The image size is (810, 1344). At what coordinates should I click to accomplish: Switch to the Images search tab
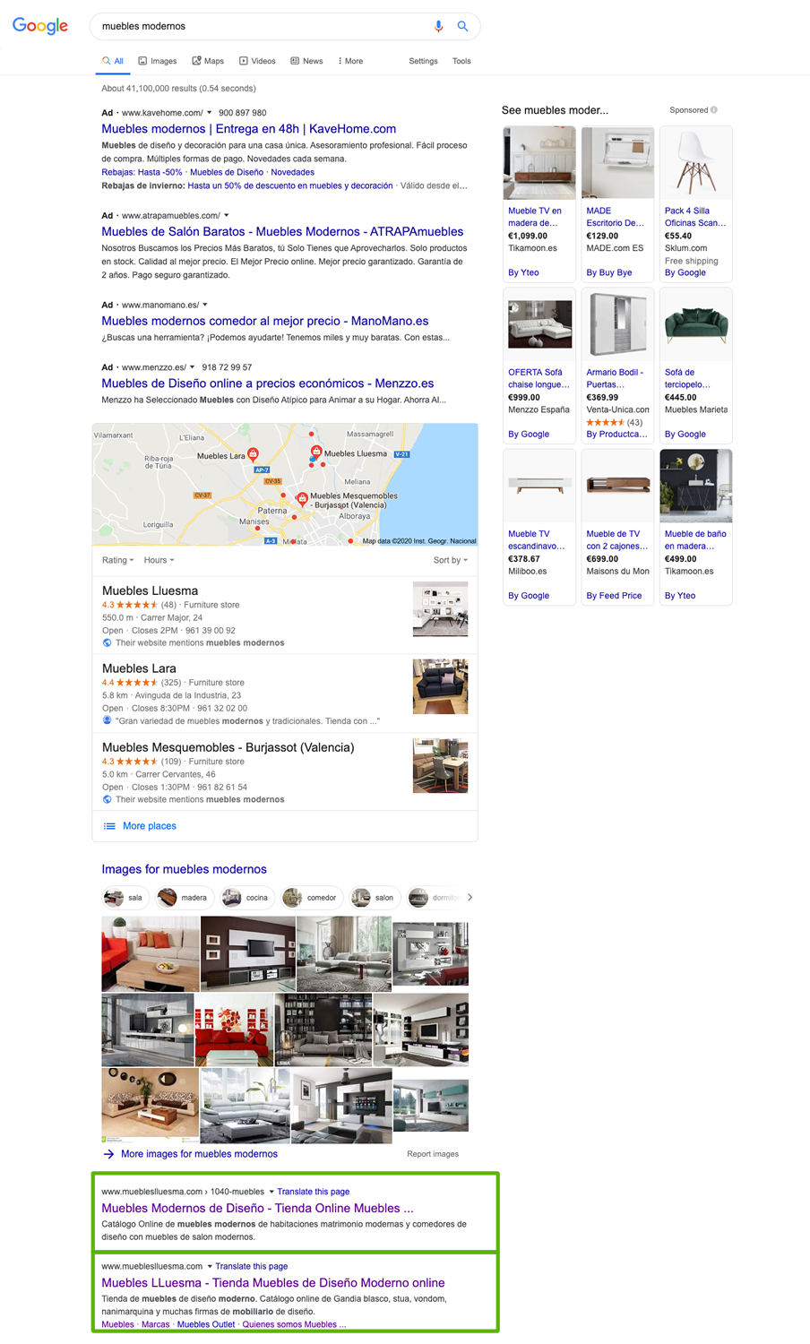tap(158, 61)
